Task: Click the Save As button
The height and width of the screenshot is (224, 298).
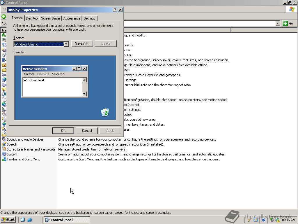Action: pos(82,43)
